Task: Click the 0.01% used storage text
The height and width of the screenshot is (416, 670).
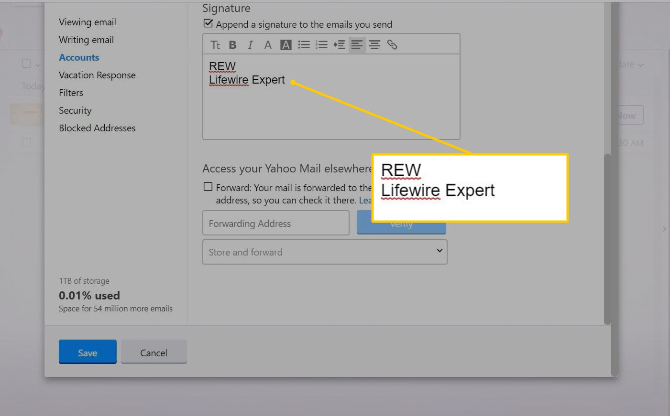Action: pos(89,295)
